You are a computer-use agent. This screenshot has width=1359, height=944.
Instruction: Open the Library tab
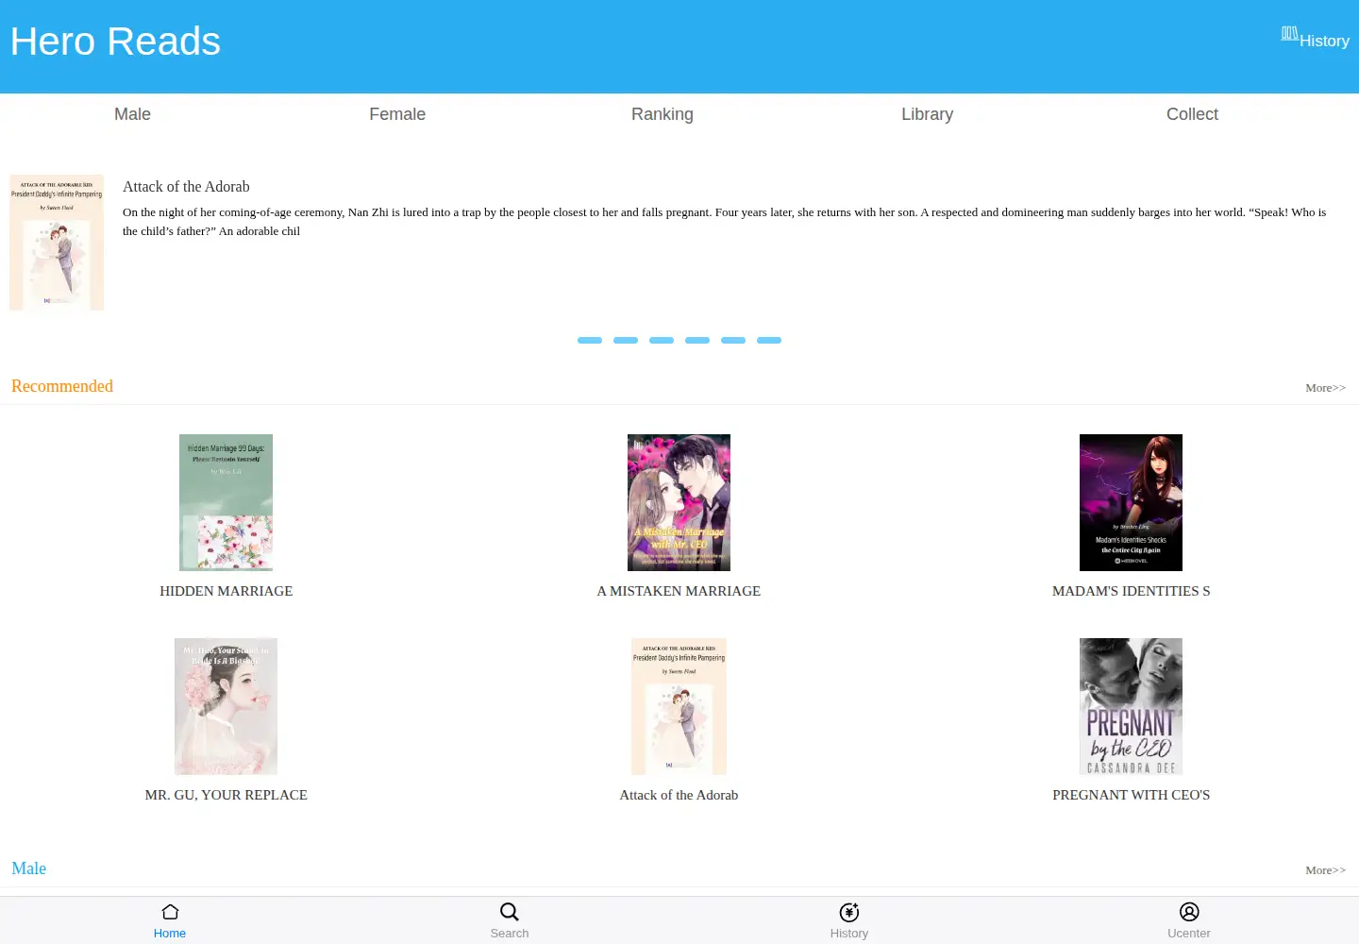pyautogui.click(x=928, y=114)
